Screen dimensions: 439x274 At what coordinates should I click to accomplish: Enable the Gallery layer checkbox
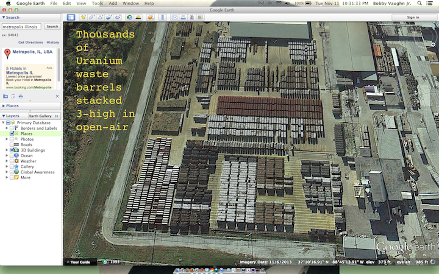12,167
